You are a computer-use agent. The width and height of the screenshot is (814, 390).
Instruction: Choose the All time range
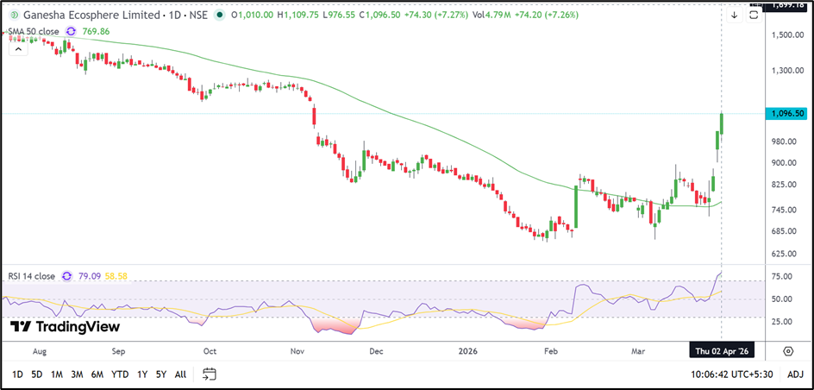click(180, 374)
